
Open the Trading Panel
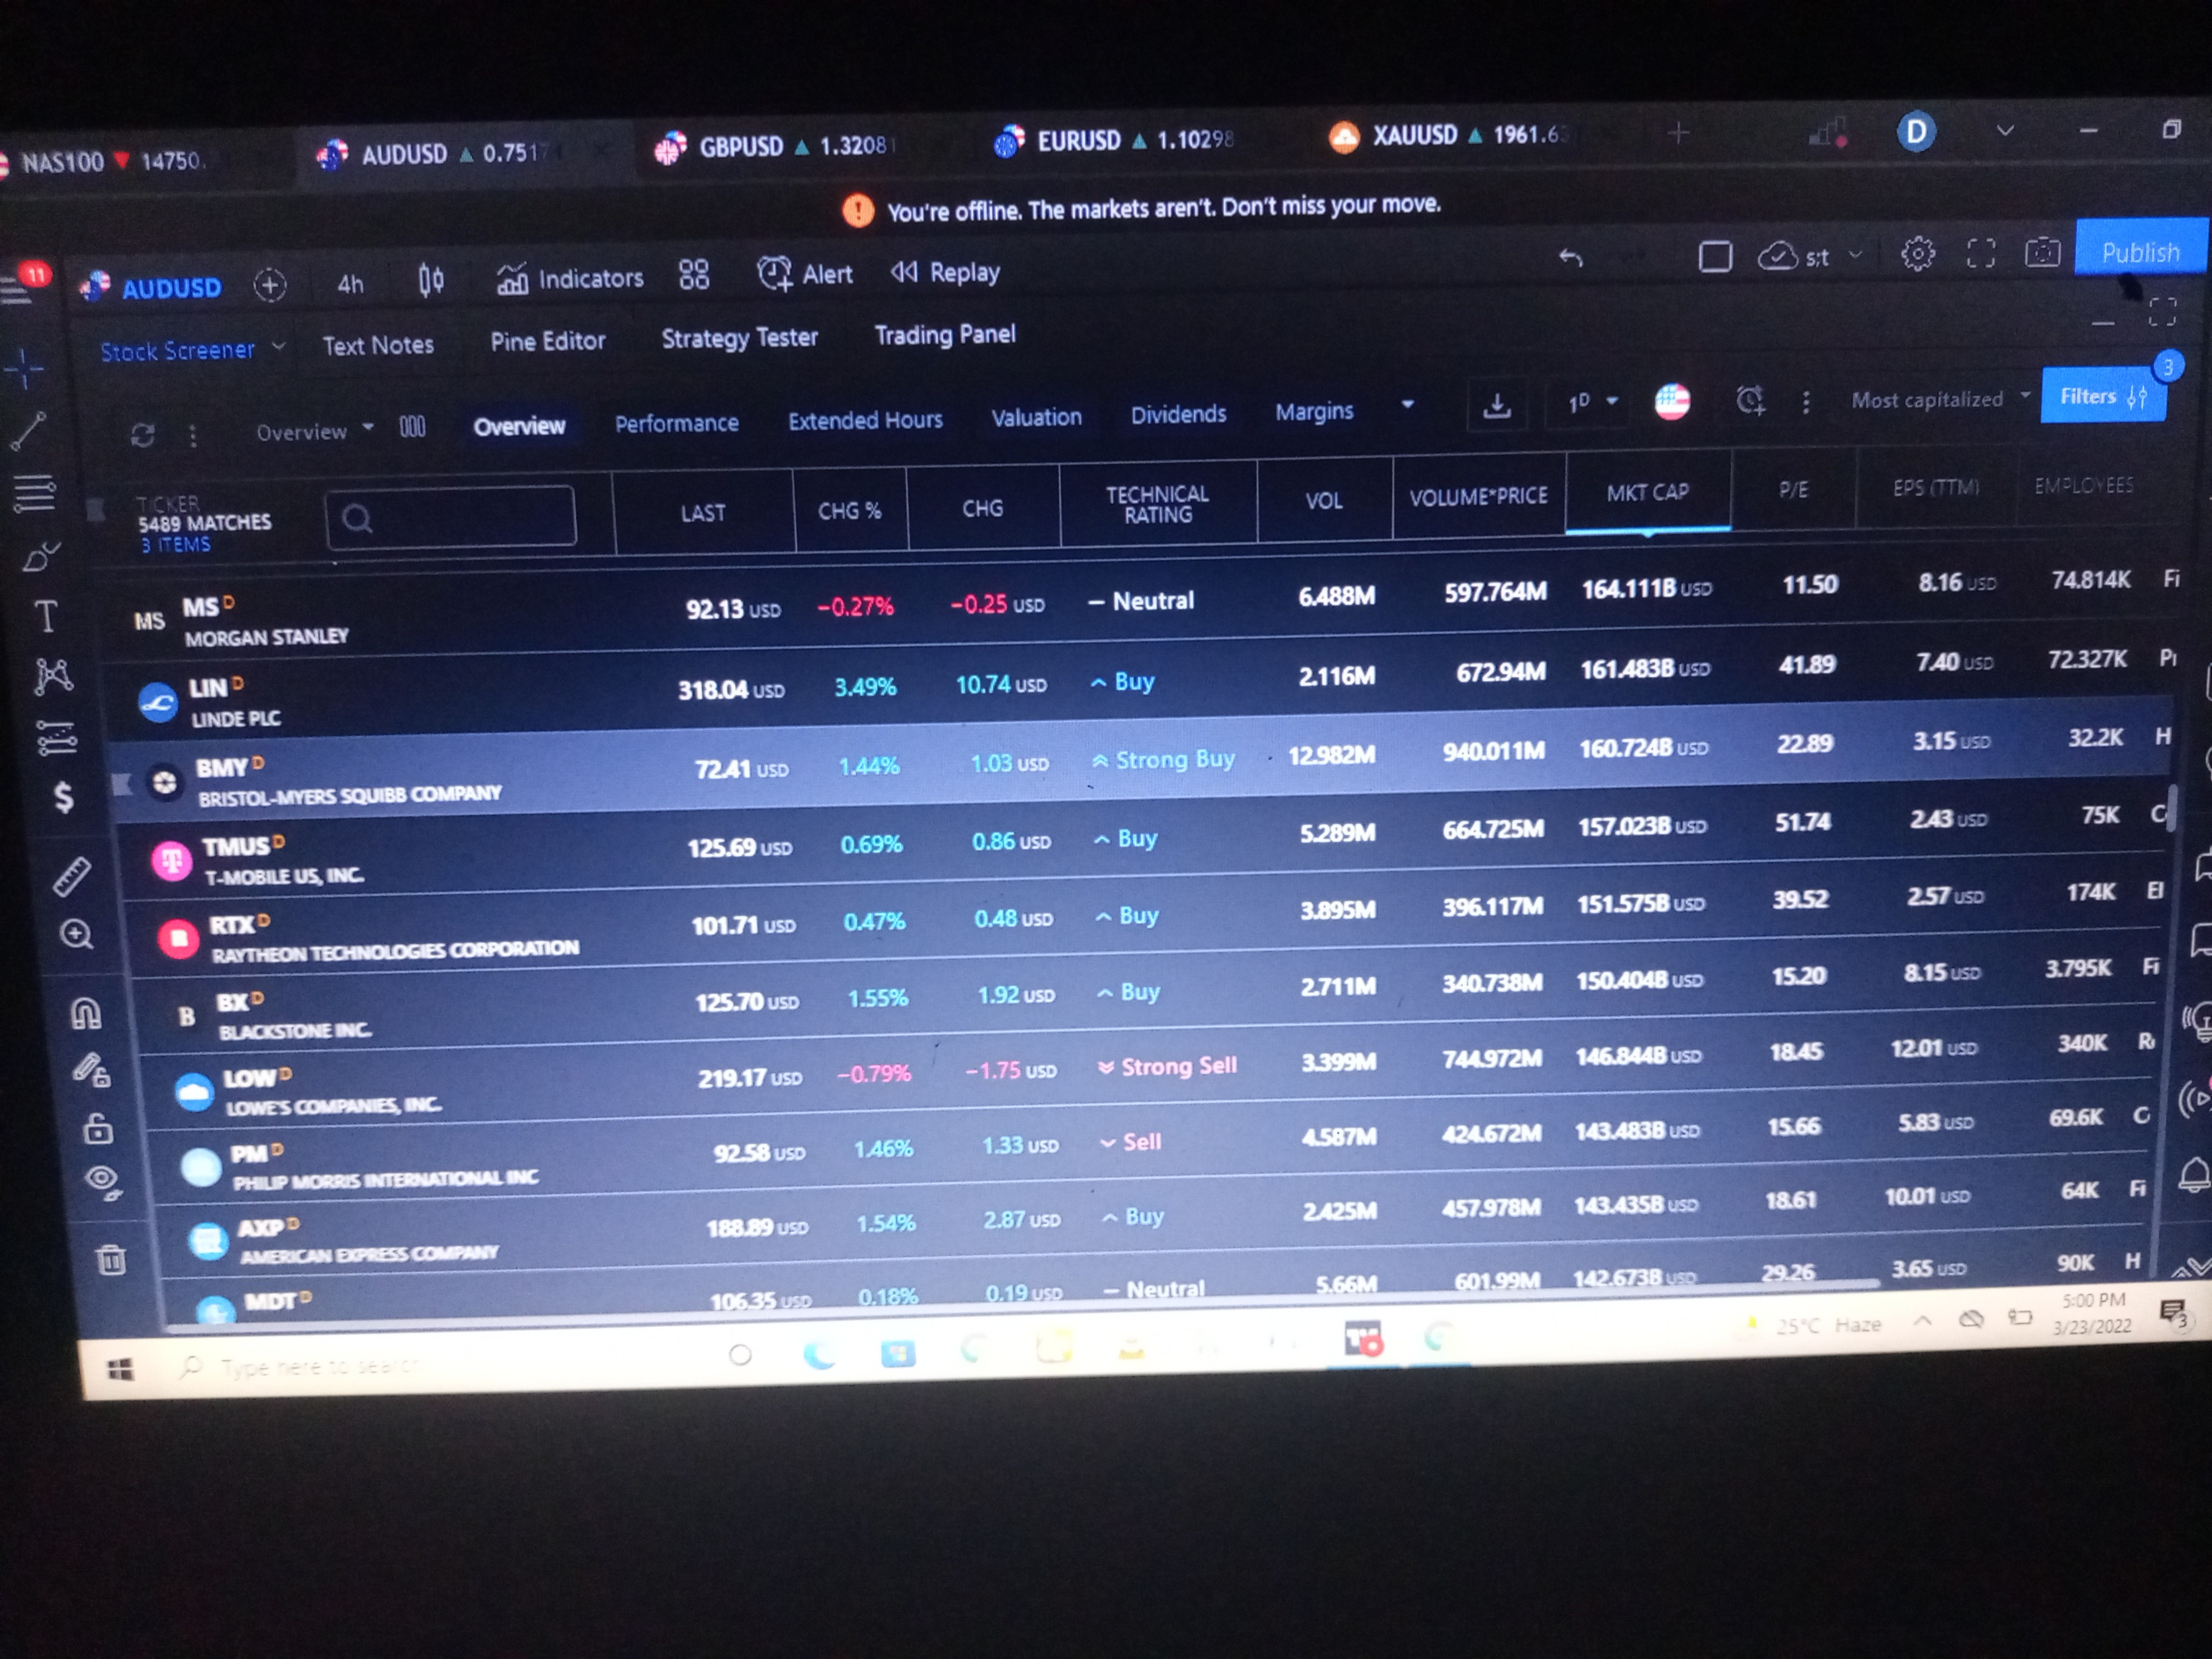click(945, 334)
